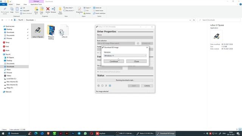Open the Application Tools tab
Viewport: 242px width, 136px height.
pos(36,5)
